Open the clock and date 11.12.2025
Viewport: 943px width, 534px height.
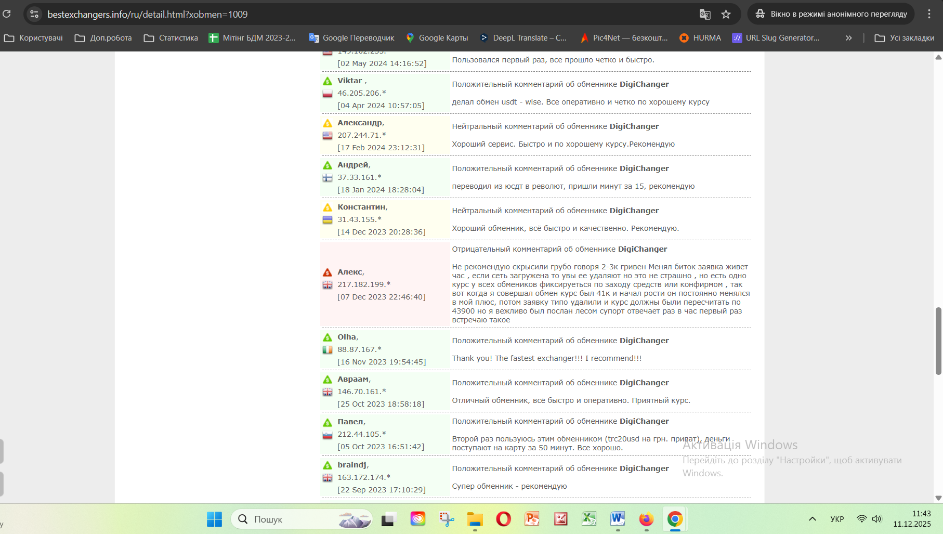click(912, 519)
